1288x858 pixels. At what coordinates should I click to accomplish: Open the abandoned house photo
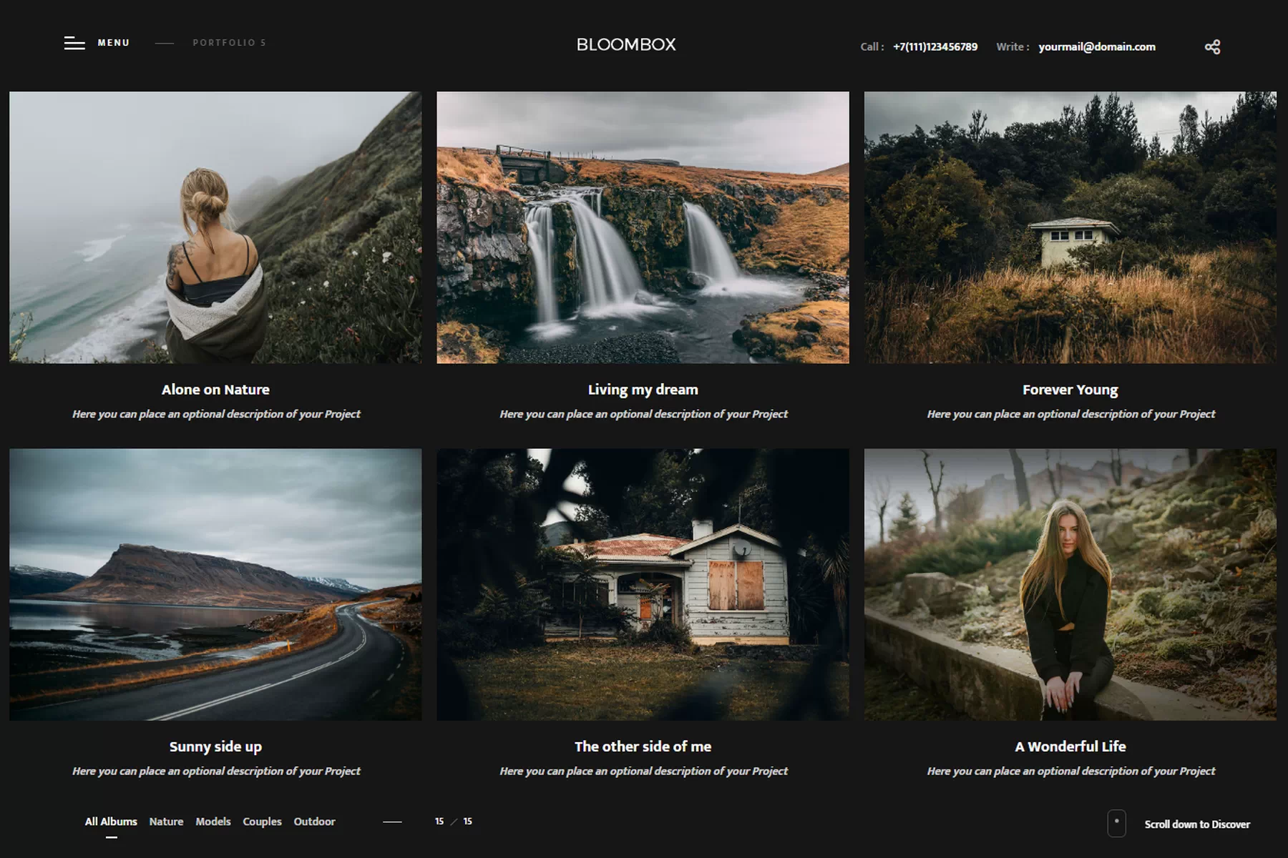coord(643,584)
